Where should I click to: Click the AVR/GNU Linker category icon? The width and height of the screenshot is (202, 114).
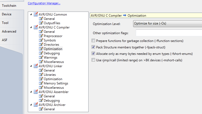point(36,66)
